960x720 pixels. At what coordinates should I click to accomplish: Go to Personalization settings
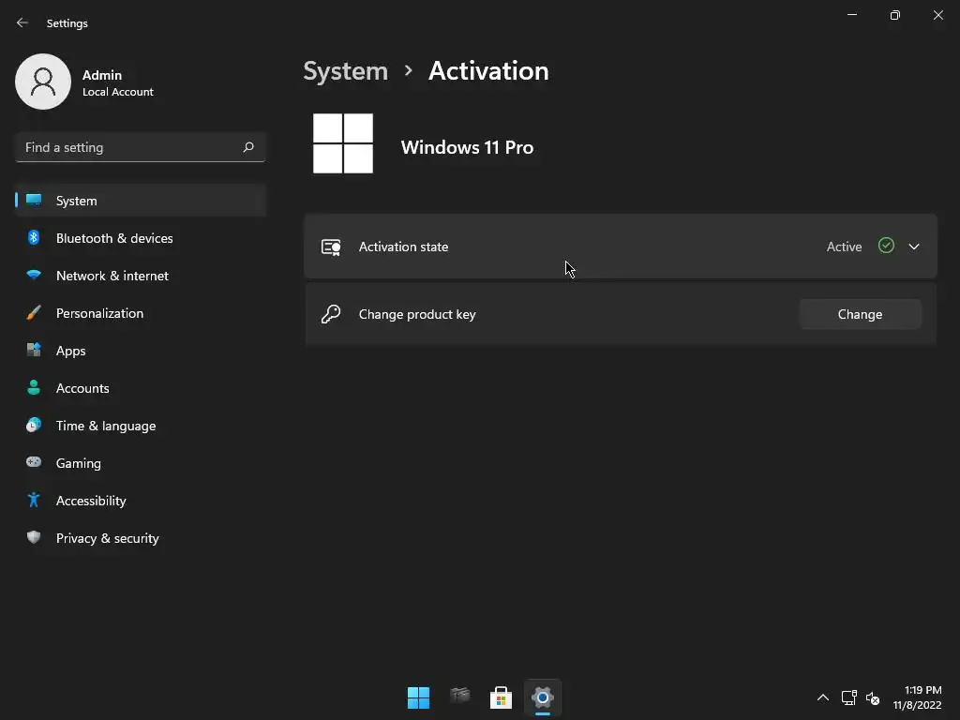coord(141,313)
